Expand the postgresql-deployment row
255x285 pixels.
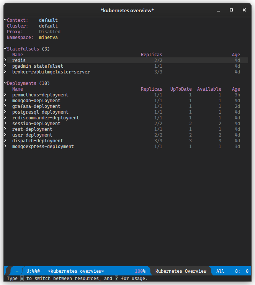tap(5, 112)
